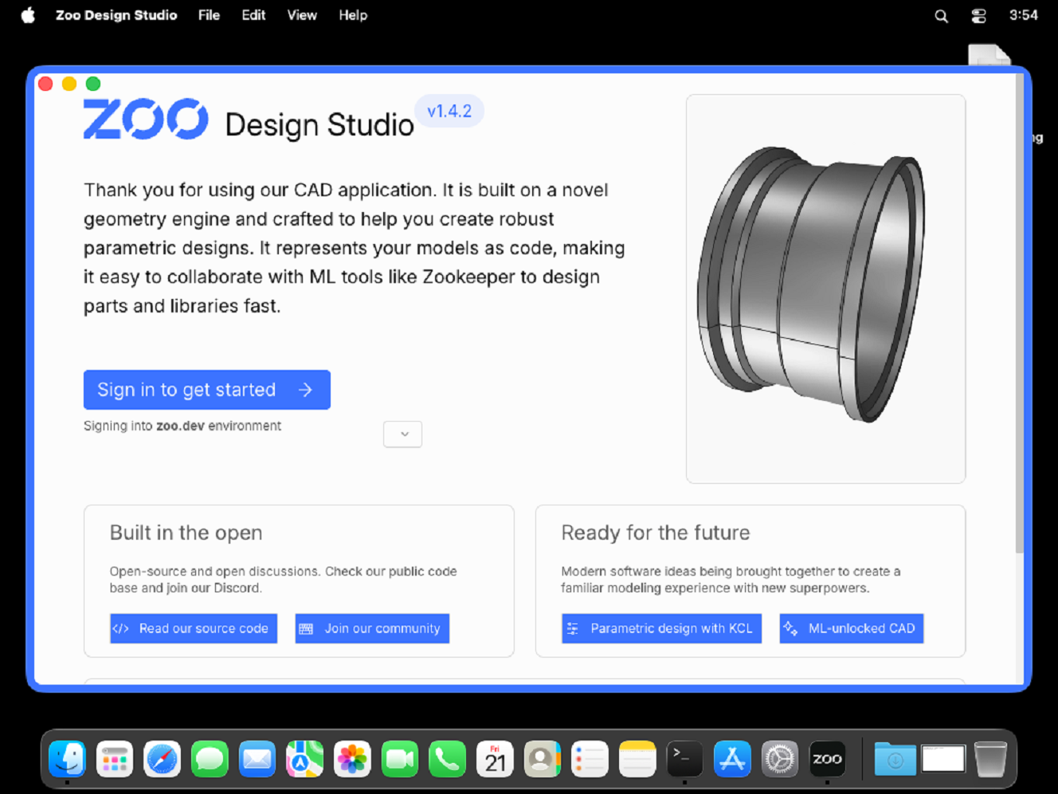1058x794 pixels.
Task: Click the 3D cylinder model preview
Action: 825,289
